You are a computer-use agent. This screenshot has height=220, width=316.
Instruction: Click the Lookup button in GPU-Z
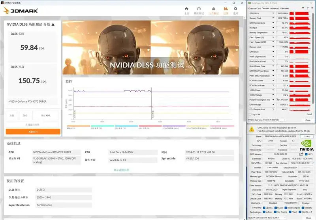(x=307, y=136)
